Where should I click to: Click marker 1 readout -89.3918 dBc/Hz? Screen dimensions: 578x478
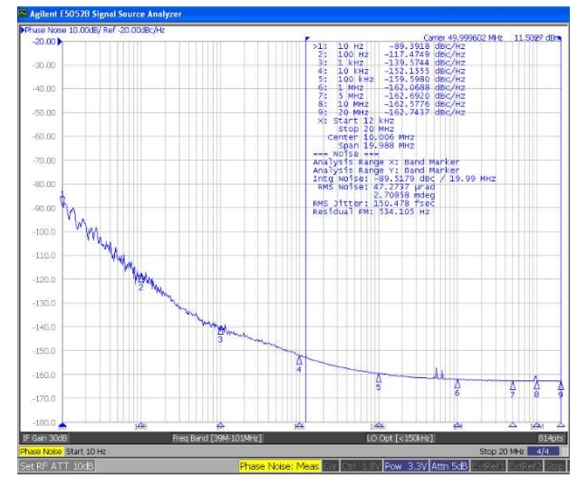[x=428, y=46]
